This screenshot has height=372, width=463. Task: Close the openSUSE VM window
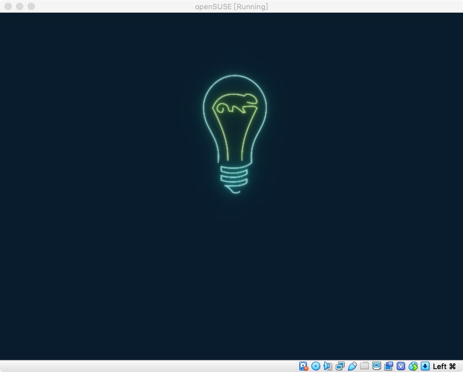click(x=8, y=6)
